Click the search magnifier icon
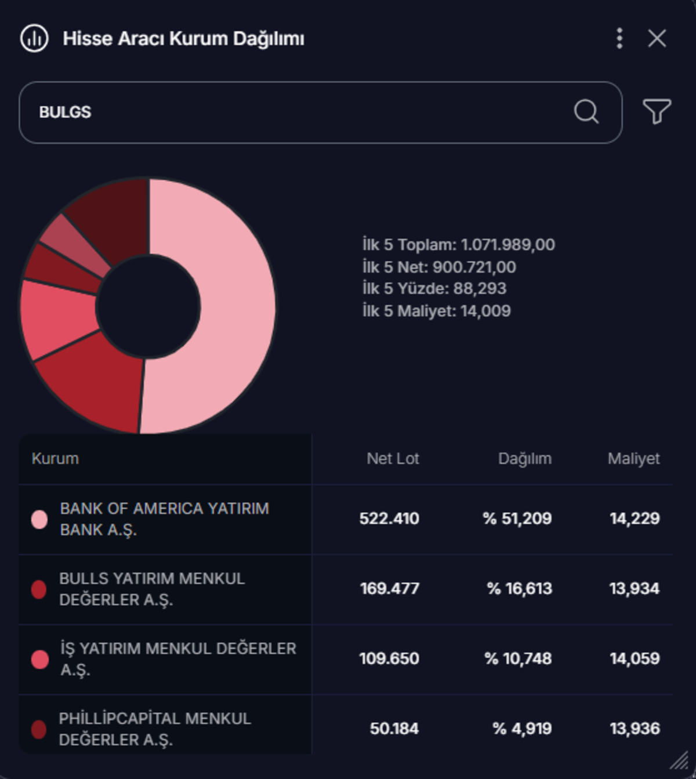696x779 pixels. click(x=586, y=111)
